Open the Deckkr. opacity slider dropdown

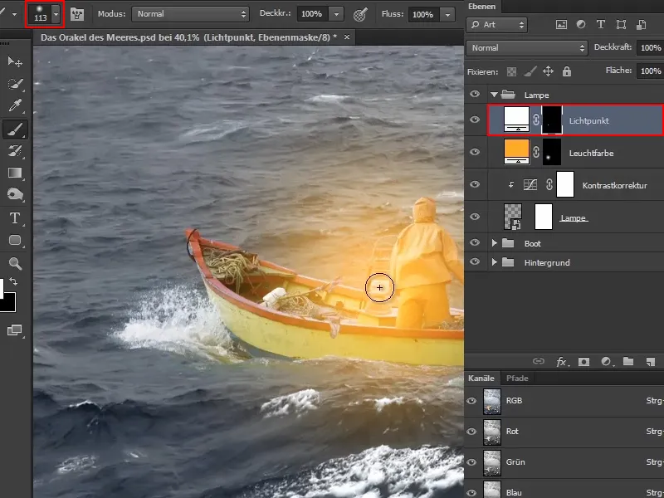click(336, 14)
